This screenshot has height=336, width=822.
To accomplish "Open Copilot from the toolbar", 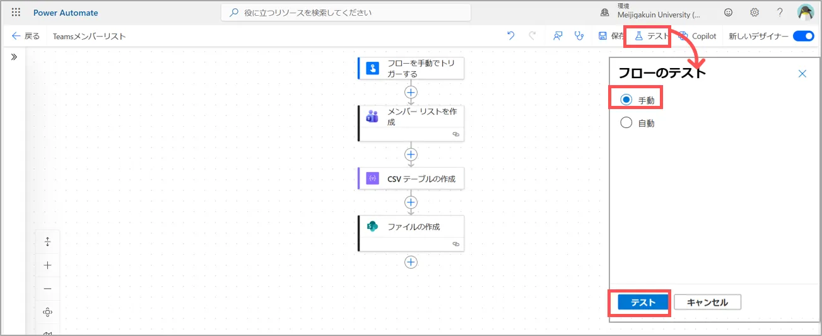I will [698, 36].
